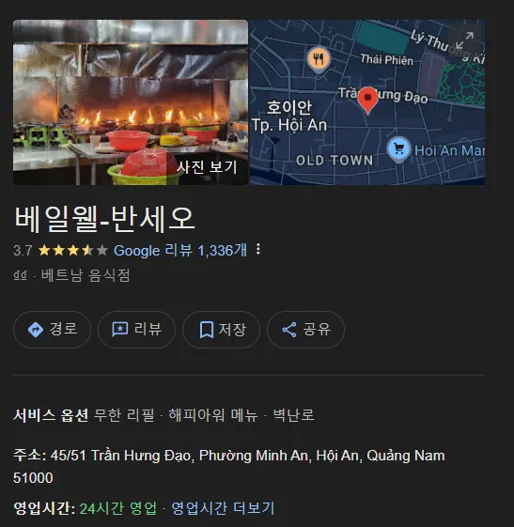This screenshot has width=514, height=527.
Task: Click the orange restaurant marker on map
Action: point(319,60)
